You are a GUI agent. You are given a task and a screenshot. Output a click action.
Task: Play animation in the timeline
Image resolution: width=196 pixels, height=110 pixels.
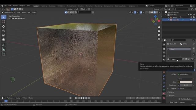(84, 98)
